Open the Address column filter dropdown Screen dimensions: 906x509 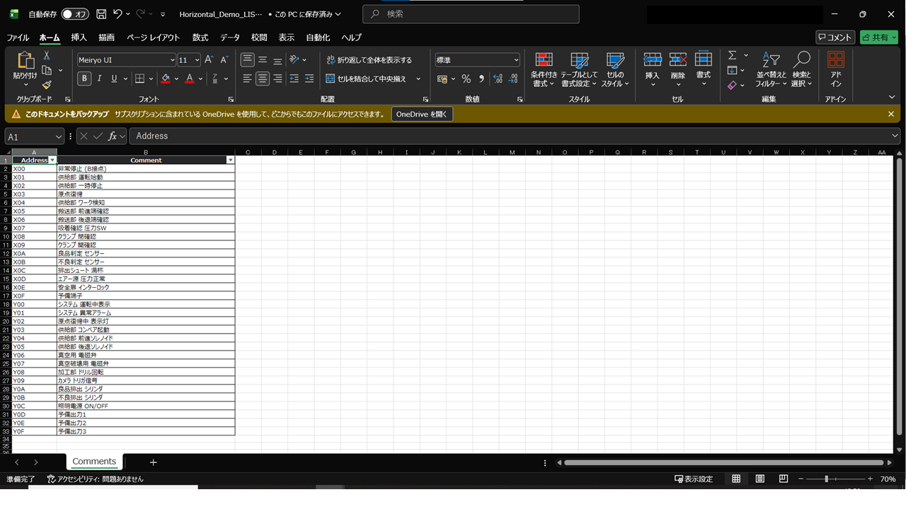coord(52,160)
